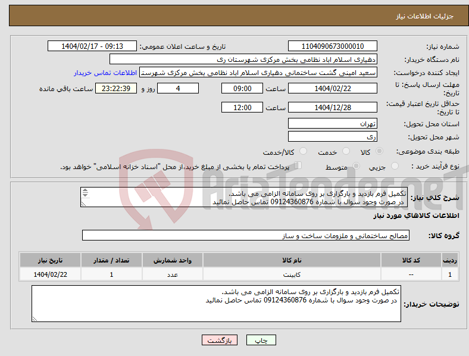The width and height of the screenshot is (469, 356).
Task: Click the شماره نیاز field 1104090673000010
Action: pos(332,46)
